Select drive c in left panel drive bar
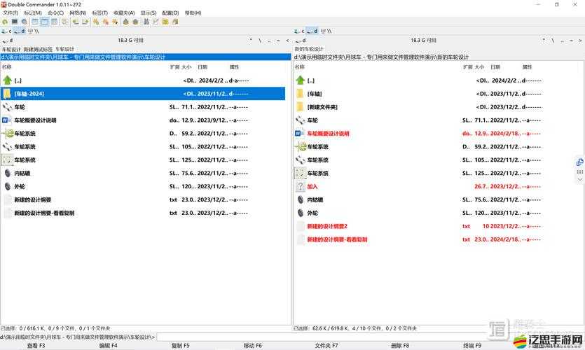 coord(7,31)
